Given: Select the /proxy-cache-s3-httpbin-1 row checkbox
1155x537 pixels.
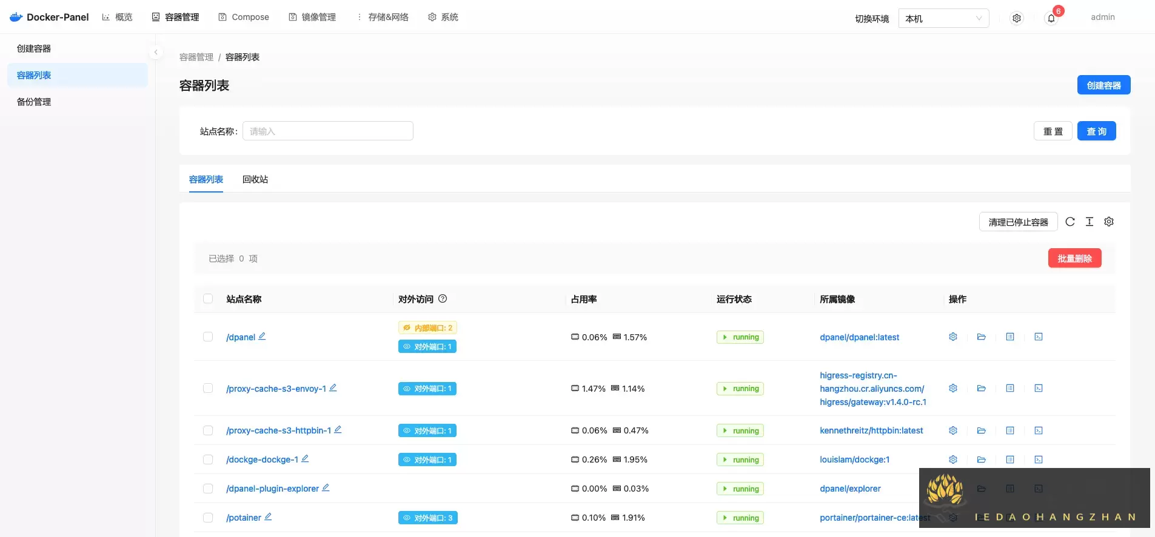Looking at the screenshot, I should pyautogui.click(x=208, y=430).
